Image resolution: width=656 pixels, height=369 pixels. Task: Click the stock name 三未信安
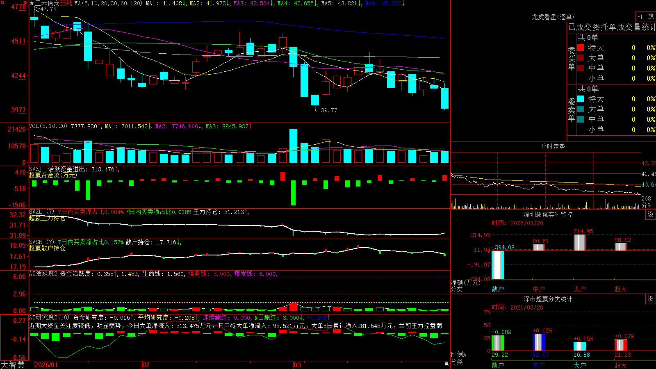[48, 3]
